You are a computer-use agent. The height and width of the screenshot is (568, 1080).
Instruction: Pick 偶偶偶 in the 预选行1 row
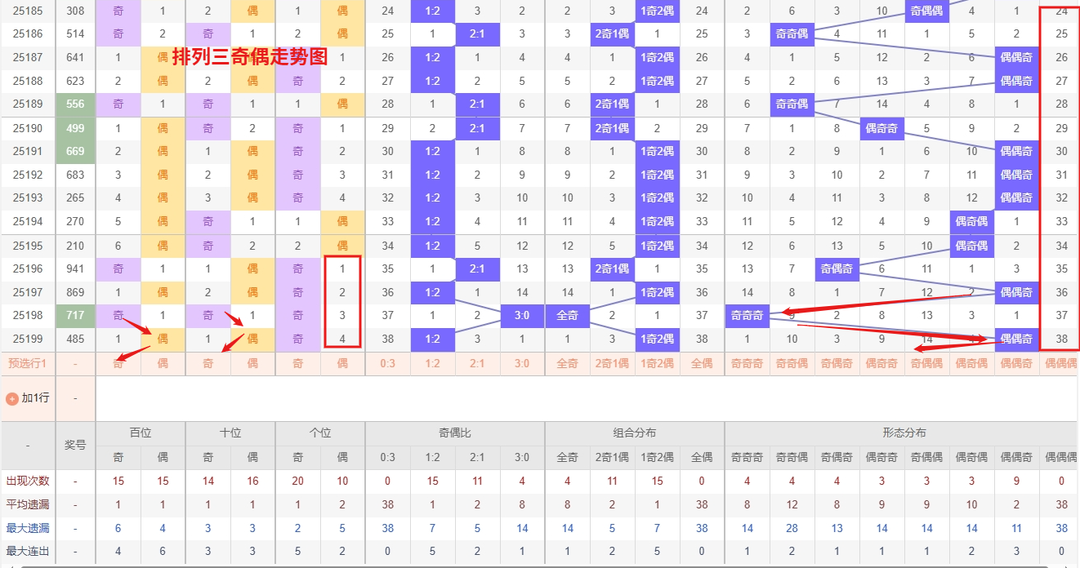tap(1061, 364)
